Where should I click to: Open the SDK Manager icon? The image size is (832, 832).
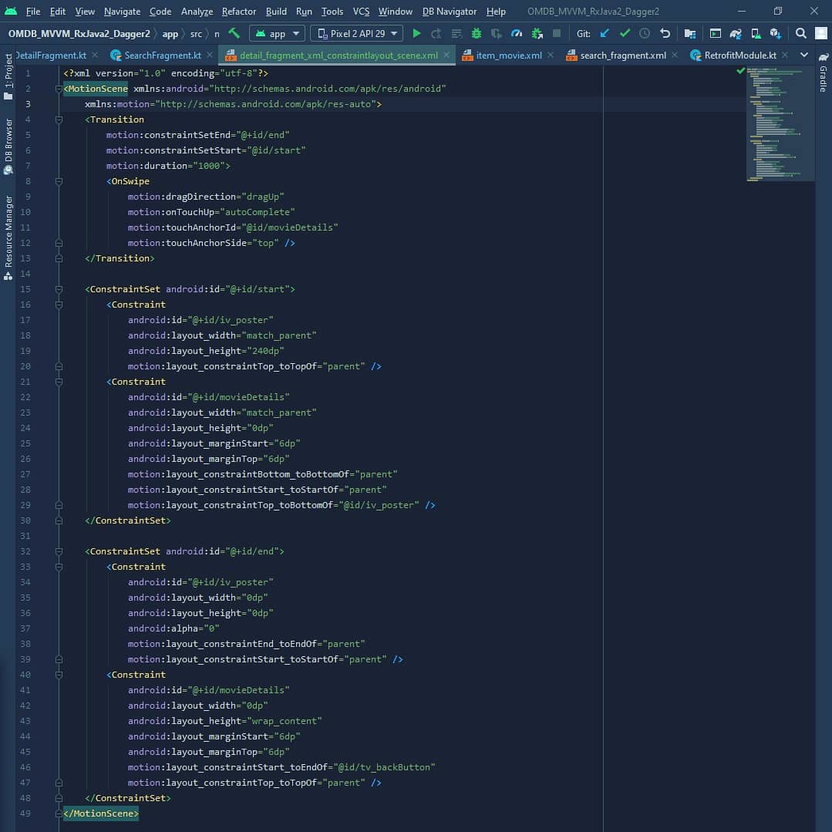pos(775,33)
